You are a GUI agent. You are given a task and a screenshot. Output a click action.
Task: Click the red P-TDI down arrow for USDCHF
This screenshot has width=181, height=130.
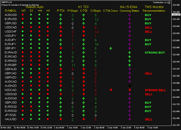click(x=61, y=31)
